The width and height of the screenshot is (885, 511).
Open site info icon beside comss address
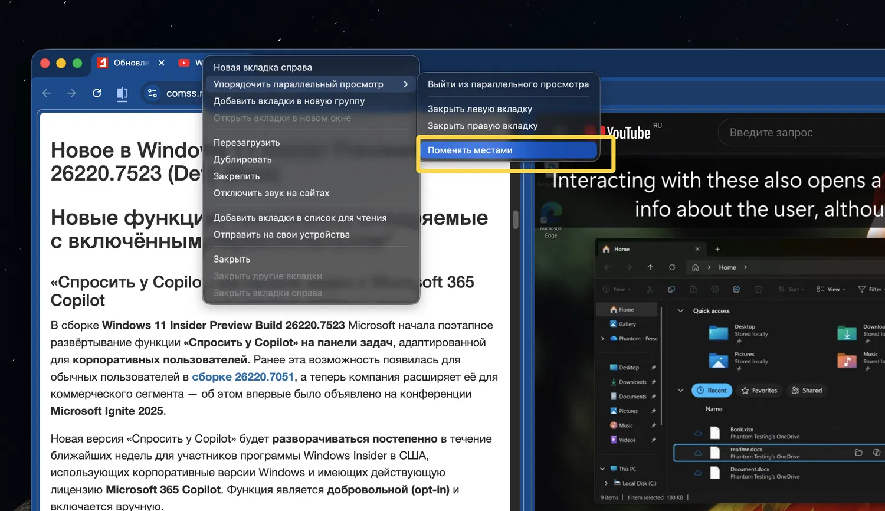pyautogui.click(x=152, y=93)
